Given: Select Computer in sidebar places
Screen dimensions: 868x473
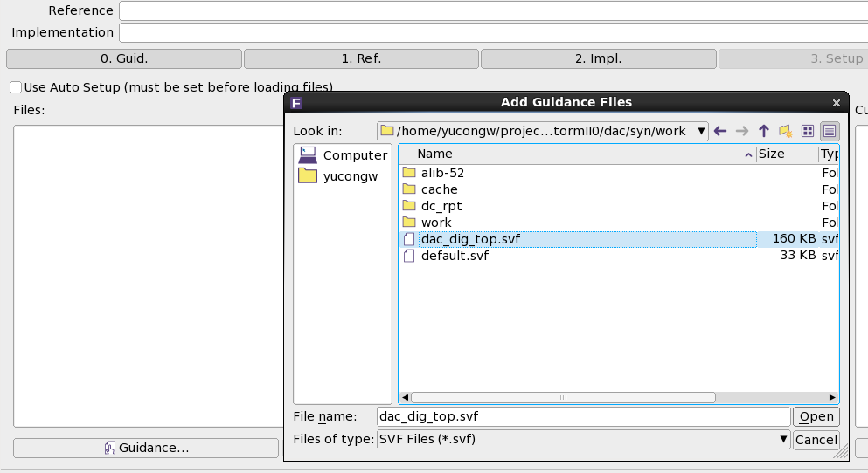Looking at the screenshot, I should (343, 155).
